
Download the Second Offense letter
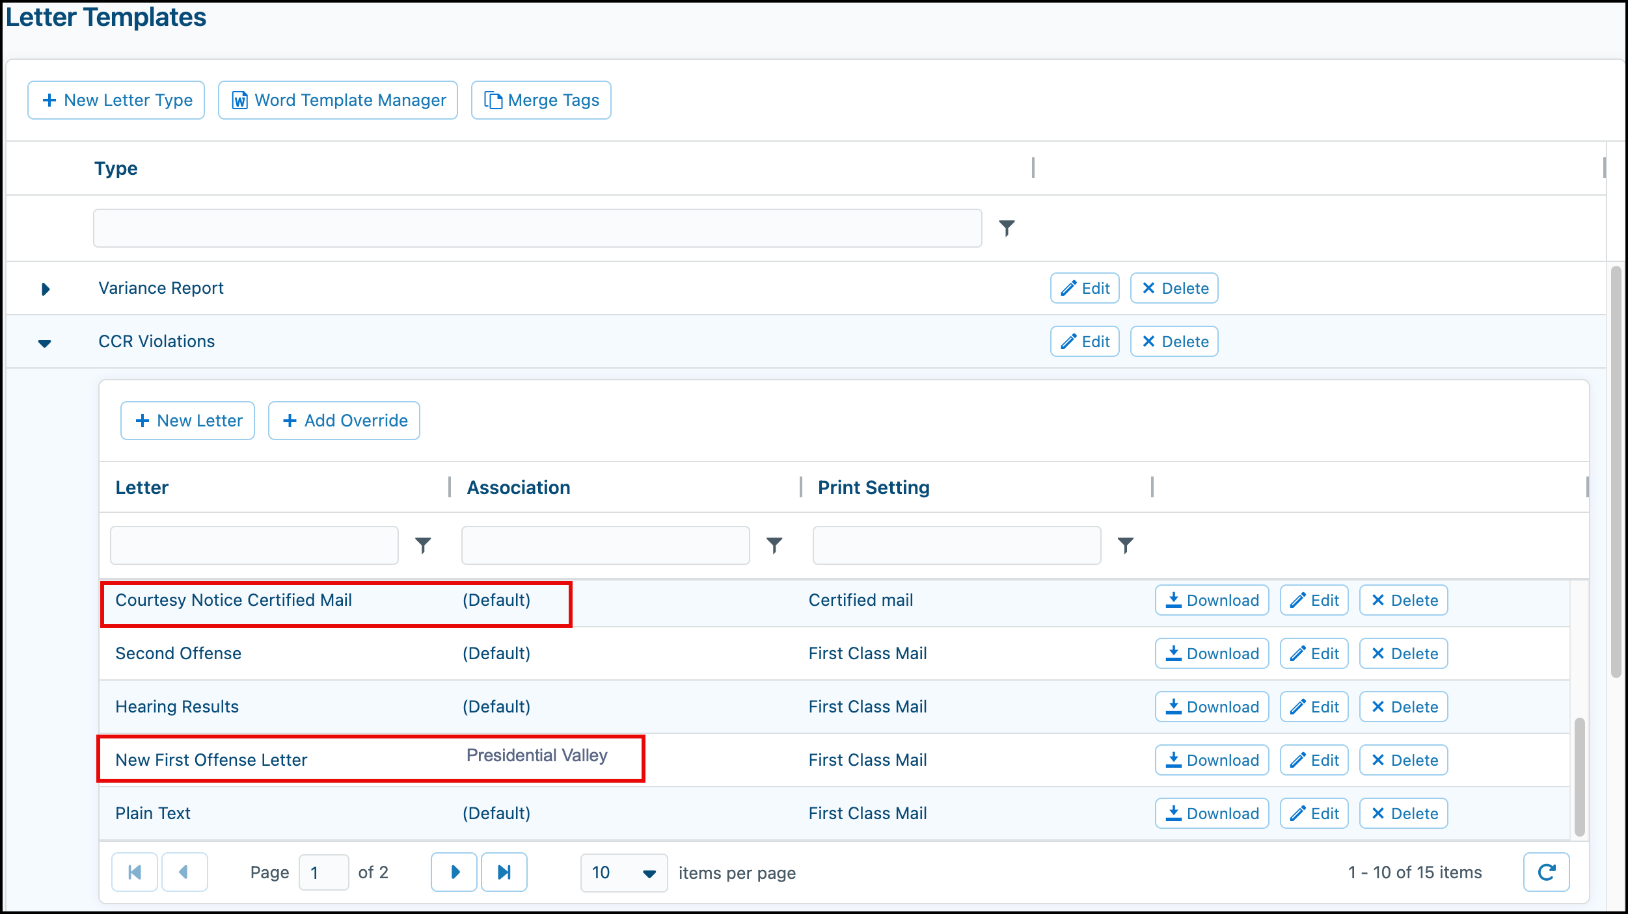(x=1212, y=653)
